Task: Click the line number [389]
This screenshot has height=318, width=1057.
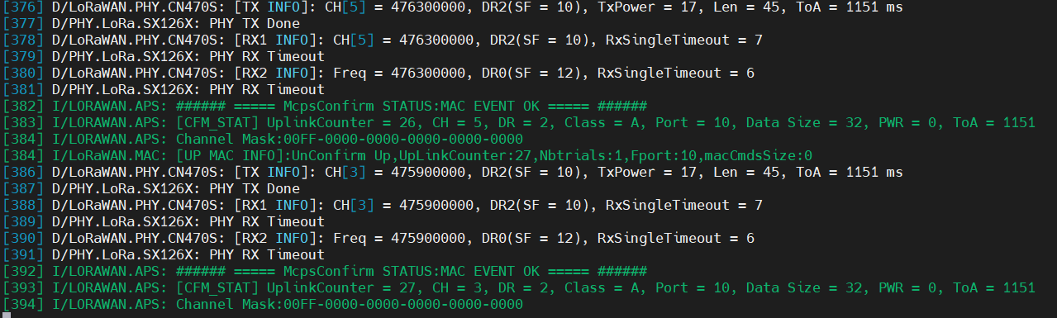Action: click(x=24, y=222)
